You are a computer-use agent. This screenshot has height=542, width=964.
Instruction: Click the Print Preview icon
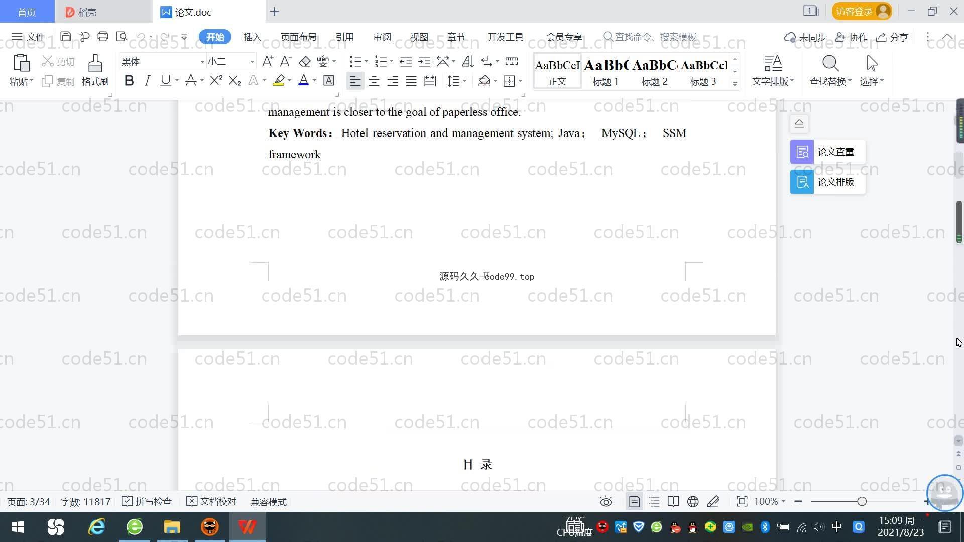tap(122, 37)
